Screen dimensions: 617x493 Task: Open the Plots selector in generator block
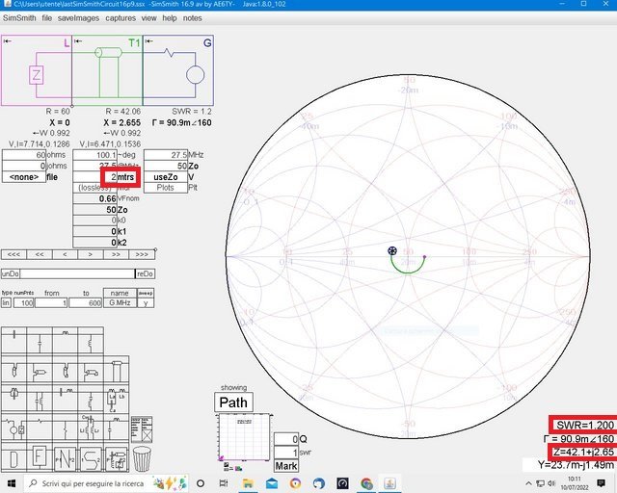click(x=166, y=188)
